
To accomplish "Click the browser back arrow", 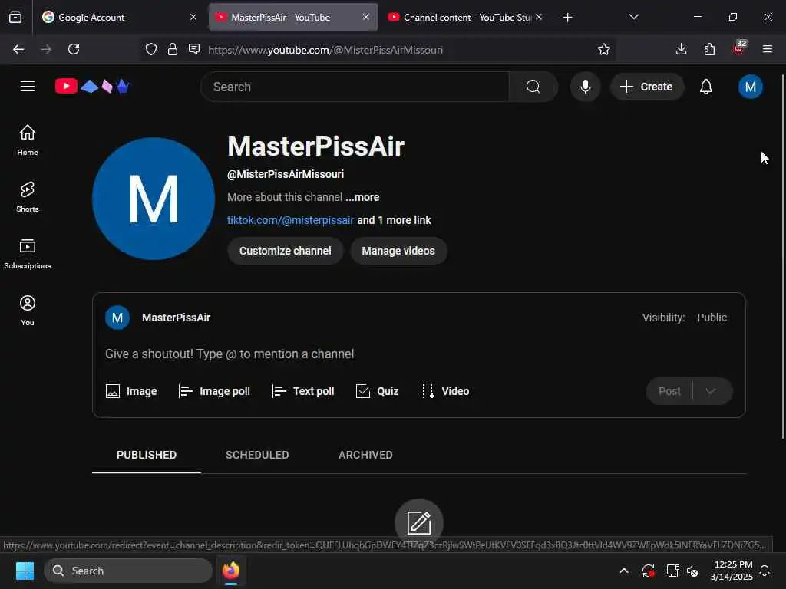I will (18, 50).
